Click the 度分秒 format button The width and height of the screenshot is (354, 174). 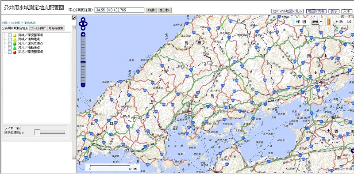pos(165,10)
